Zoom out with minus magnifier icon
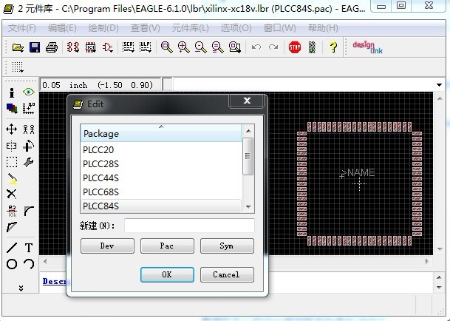450x321 pixels. (x=200, y=47)
